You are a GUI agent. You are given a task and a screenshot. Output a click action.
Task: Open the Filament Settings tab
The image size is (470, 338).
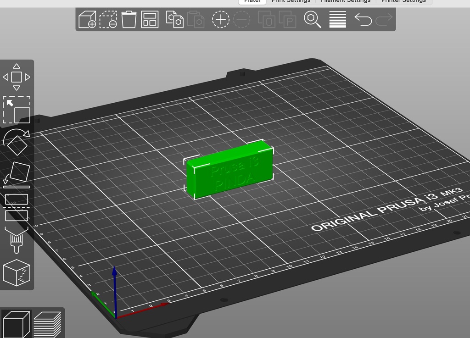pyautogui.click(x=345, y=1)
